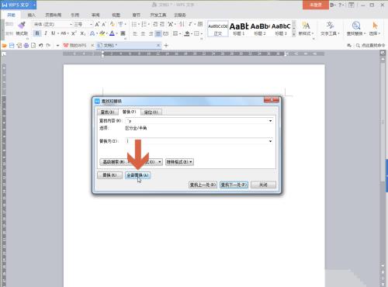Click the Save icon in quick toolbar

click(x=12, y=46)
